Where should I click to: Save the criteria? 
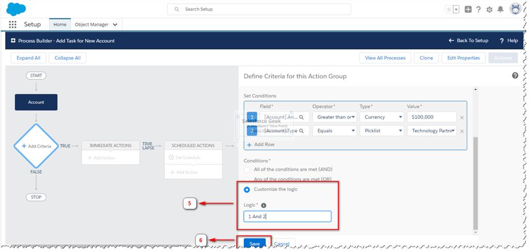click(255, 243)
